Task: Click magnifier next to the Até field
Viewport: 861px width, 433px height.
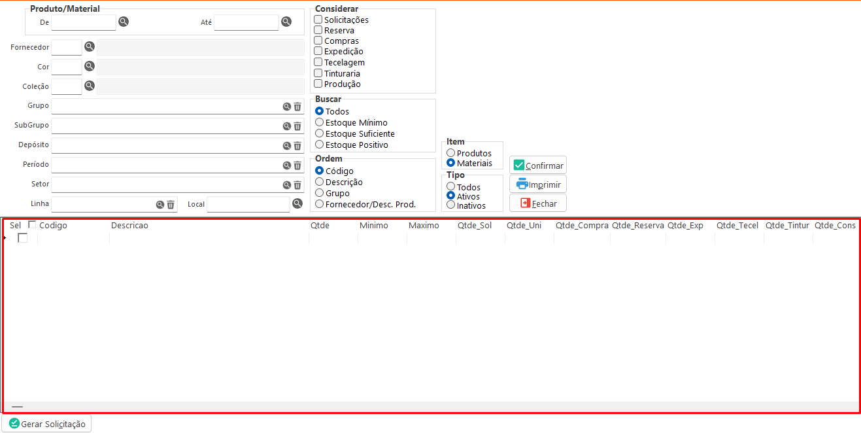Action: tap(286, 22)
